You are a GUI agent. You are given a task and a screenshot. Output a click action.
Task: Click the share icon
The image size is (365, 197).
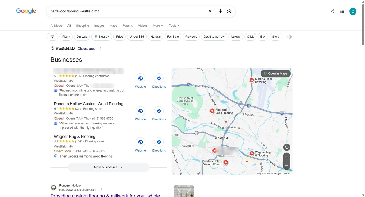pos(332,11)
